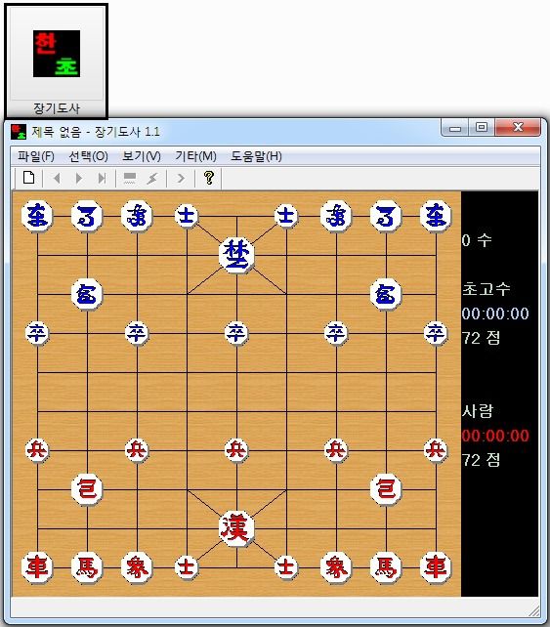This screenshot has height=627, width=550.
Task: Select the left blue 士 guard
Action: [x=187, y=216]
